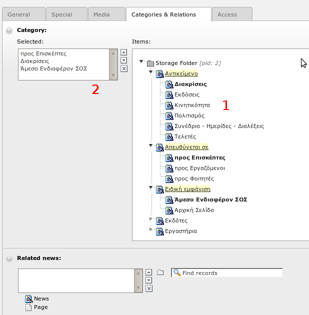Collapse the Αντικείμενο category node

click(x=151, y=72)
